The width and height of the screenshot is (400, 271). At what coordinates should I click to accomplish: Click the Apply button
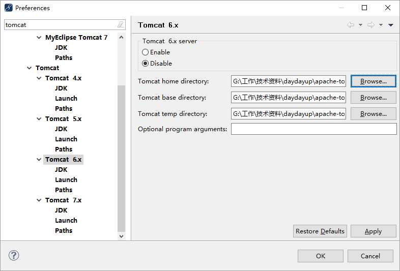373,231
